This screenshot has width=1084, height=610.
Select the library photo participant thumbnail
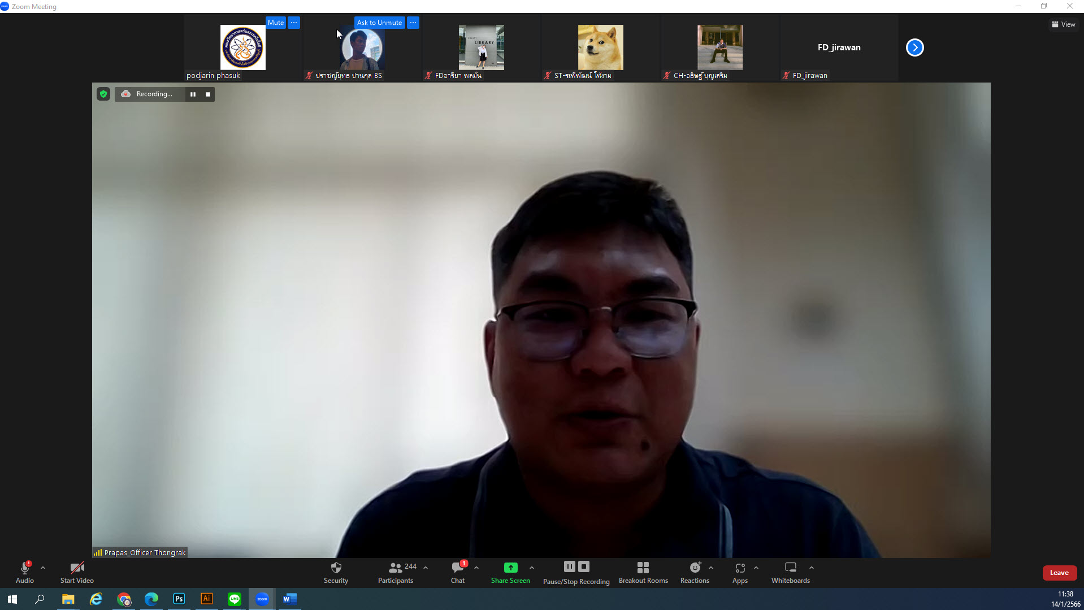pyautogui.click(x=481, y=47)
